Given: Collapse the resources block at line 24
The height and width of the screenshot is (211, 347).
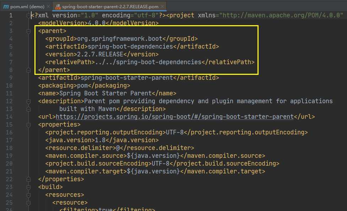Looking at the screenshot, I should tap(28, 195).
